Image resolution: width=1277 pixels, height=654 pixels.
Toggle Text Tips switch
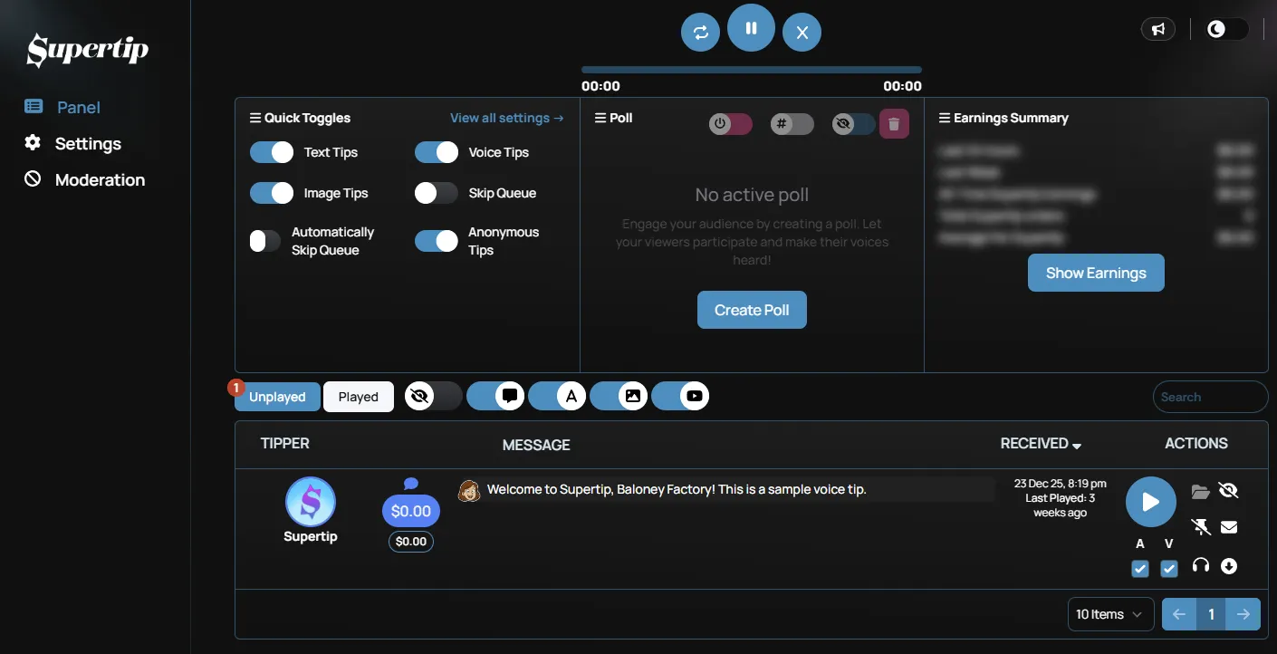pos(272,152)
